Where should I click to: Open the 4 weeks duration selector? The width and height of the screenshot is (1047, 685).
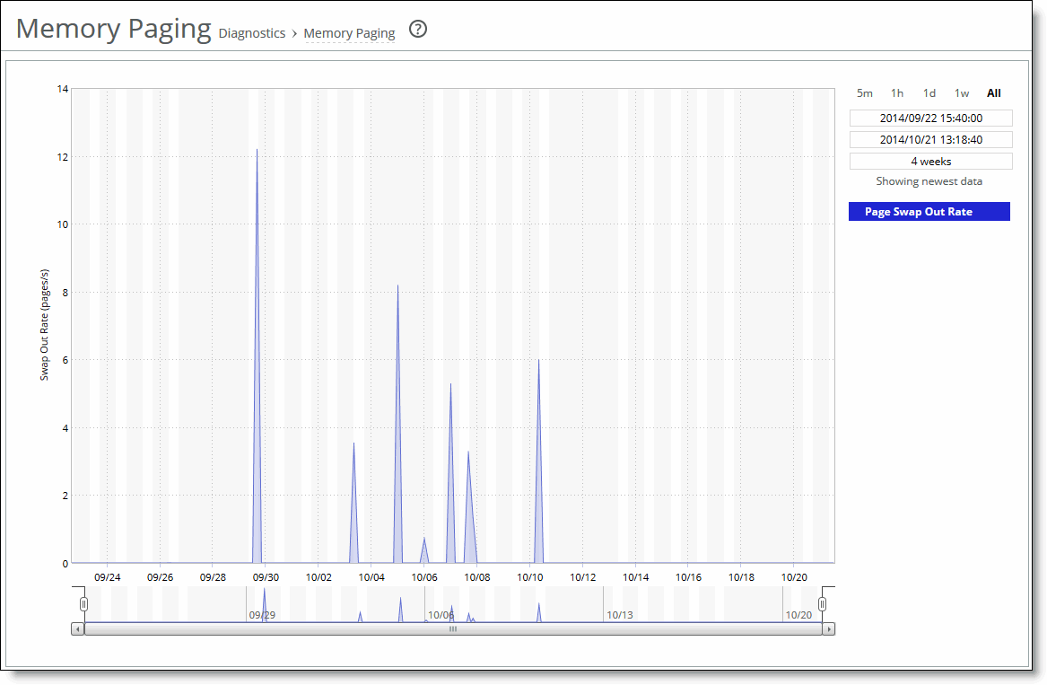coord(929,161)
